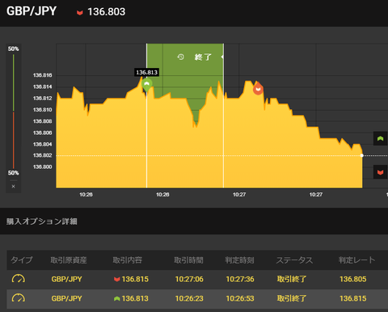Click the 136.800 price axis label
Viewport: 388px width, 312px height.
pos(42,167)
